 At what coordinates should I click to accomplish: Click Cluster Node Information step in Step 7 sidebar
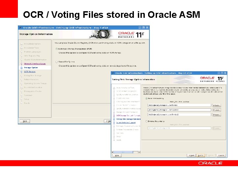point(35,60)
